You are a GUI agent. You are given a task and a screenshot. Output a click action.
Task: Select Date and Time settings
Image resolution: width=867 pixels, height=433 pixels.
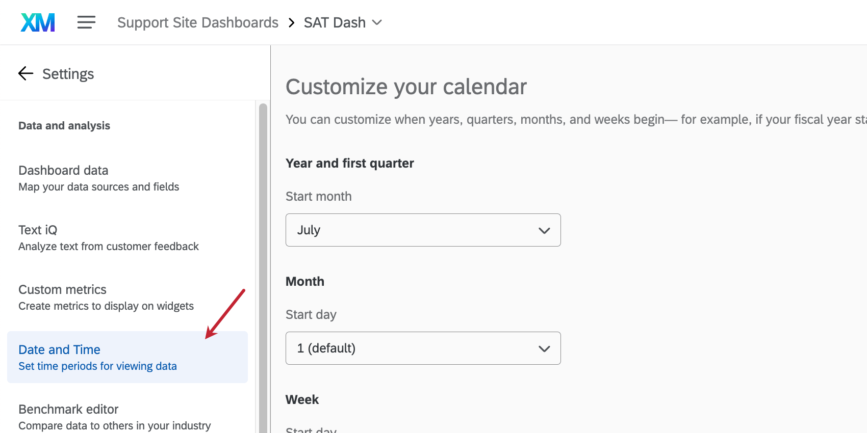pyautogui.click(x=59, y=349)
